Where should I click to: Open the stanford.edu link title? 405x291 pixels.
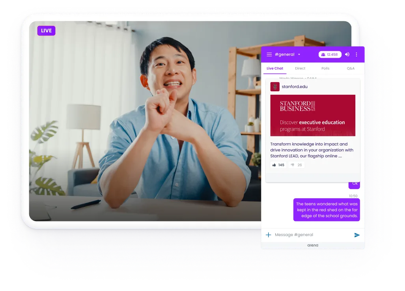295,86
